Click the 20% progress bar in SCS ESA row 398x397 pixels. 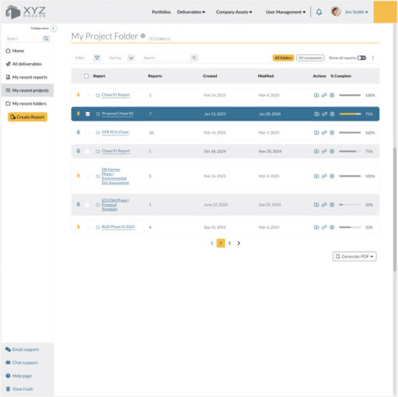pyautogui.click(x=350, y=205)
